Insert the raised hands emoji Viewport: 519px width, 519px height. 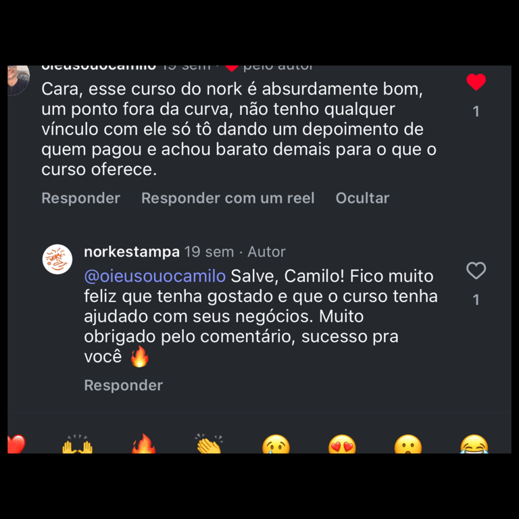point(78,444)
